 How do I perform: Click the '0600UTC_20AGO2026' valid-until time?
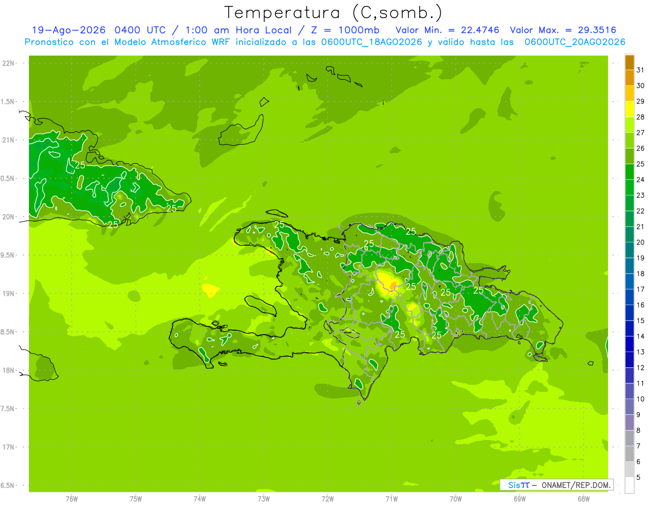click(x=575, y=42)
